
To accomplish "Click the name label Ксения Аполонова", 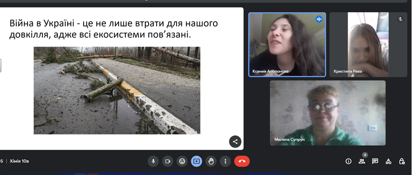I will 271,71.
